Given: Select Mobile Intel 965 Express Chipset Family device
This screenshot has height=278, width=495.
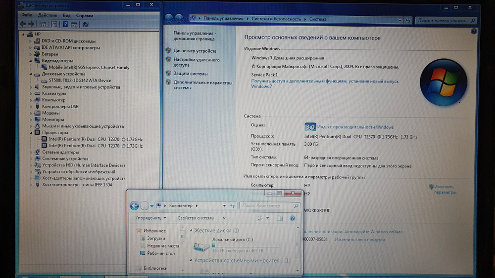Looking at the screenshot, I should (89, 67).
